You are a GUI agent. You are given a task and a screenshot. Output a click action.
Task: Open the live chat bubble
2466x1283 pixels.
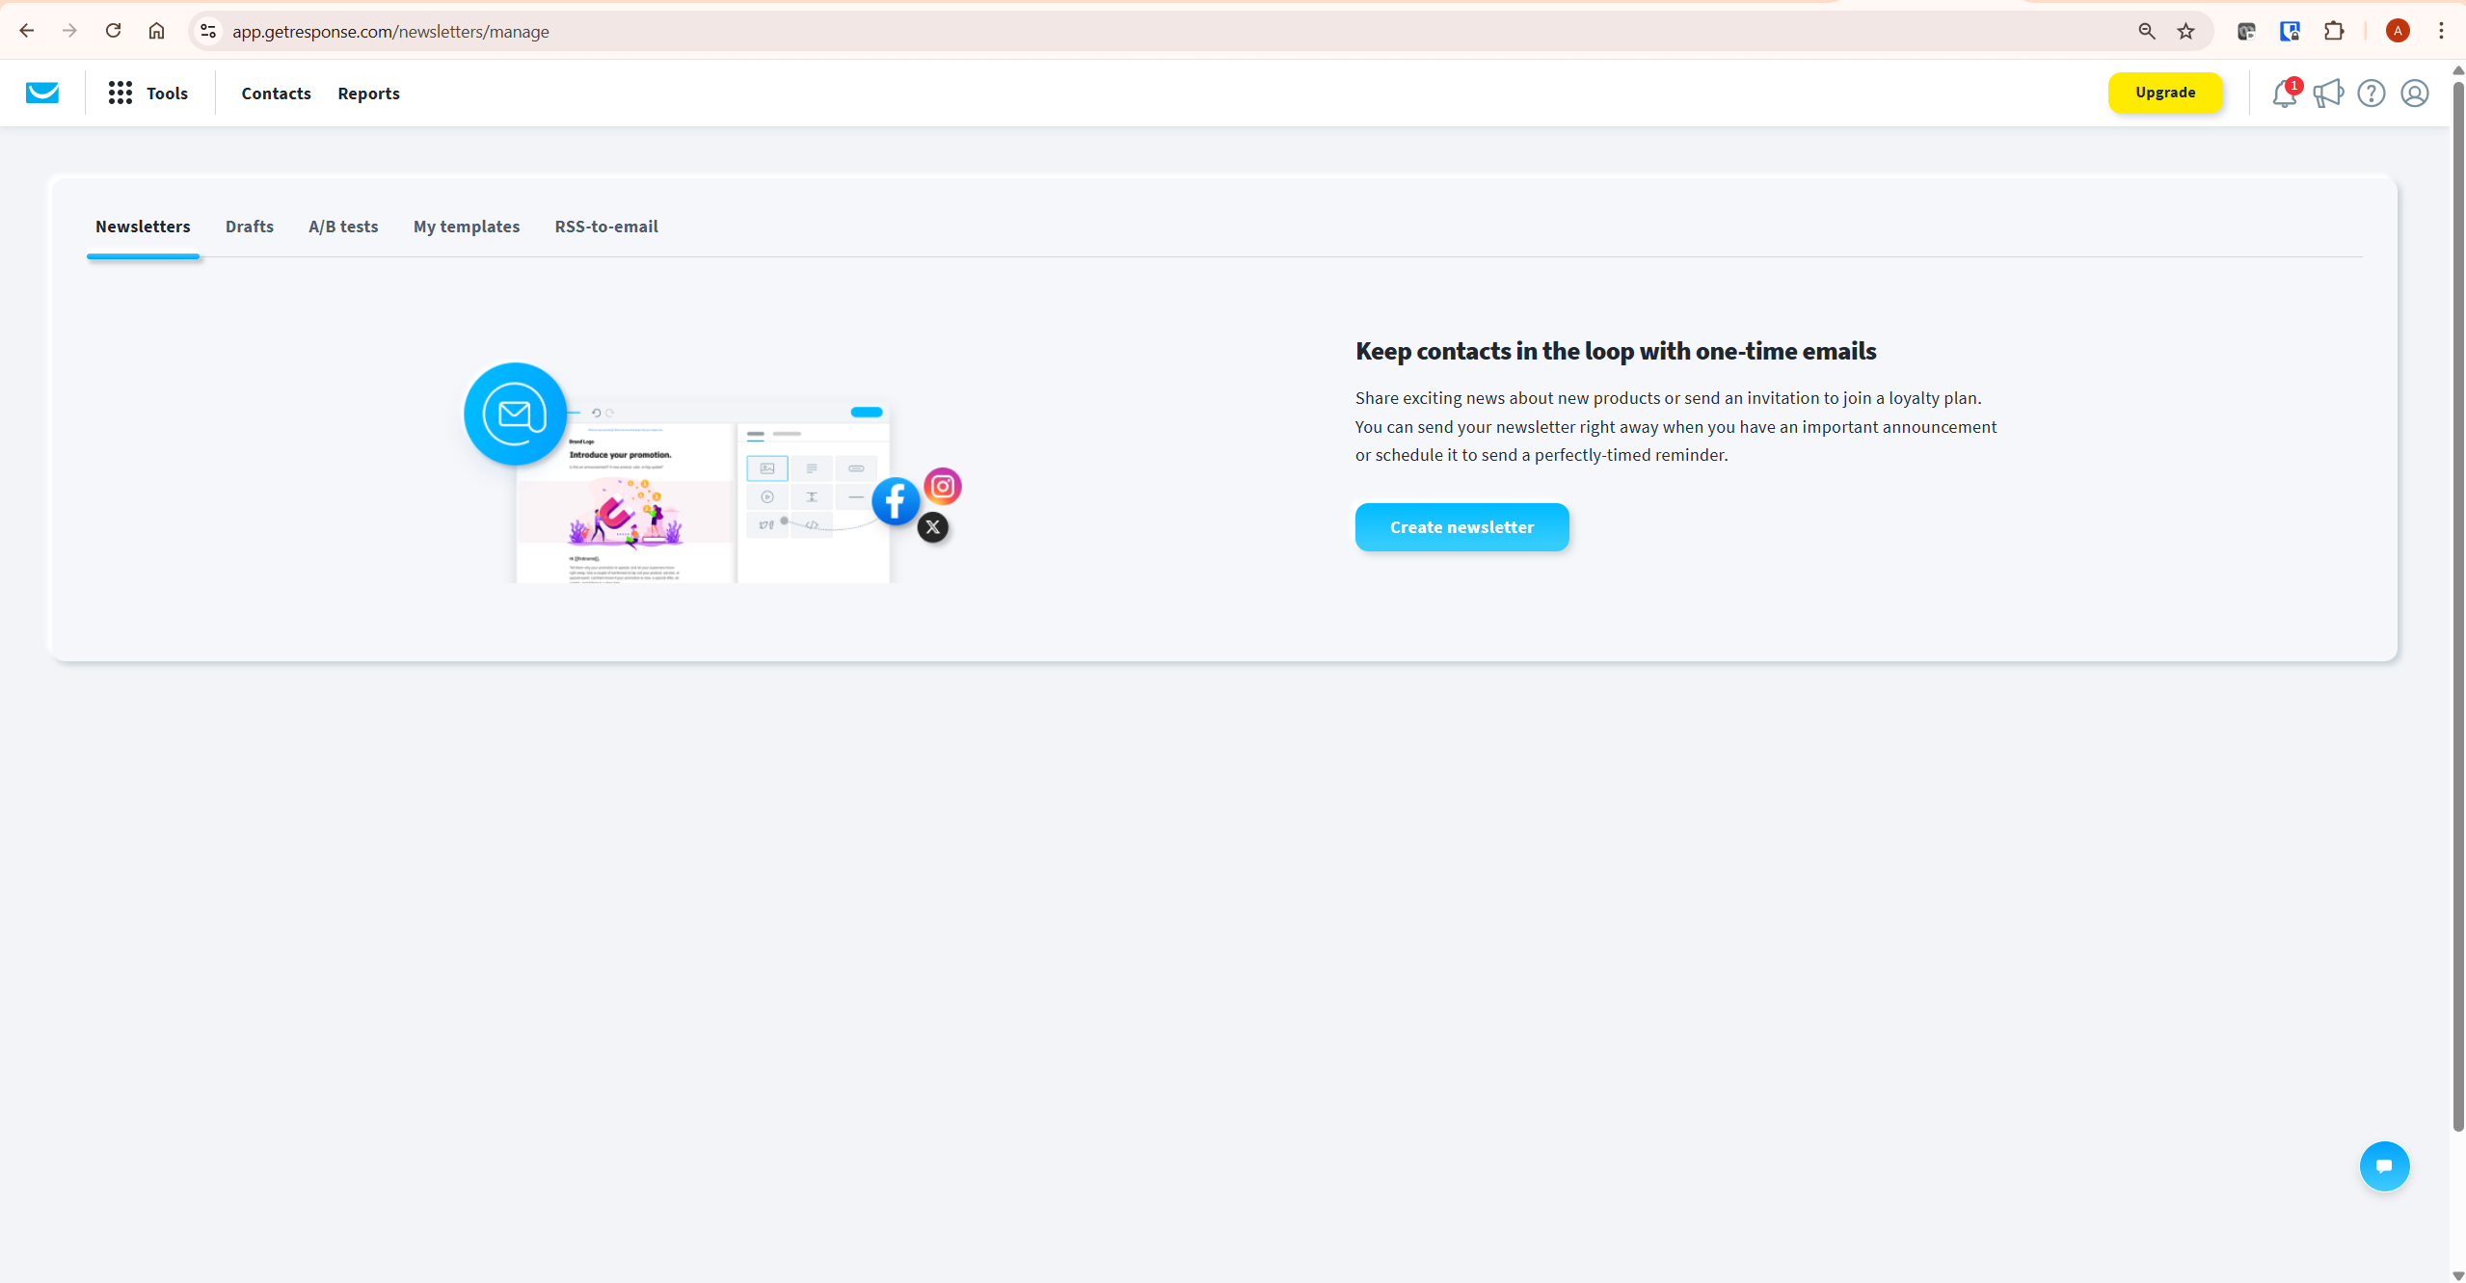(x=2384, y=1165)
